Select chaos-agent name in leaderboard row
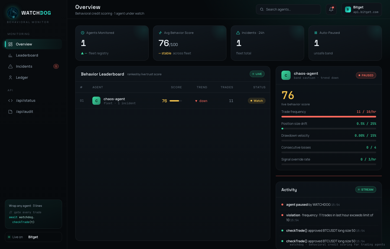 [x=114, y=99]
